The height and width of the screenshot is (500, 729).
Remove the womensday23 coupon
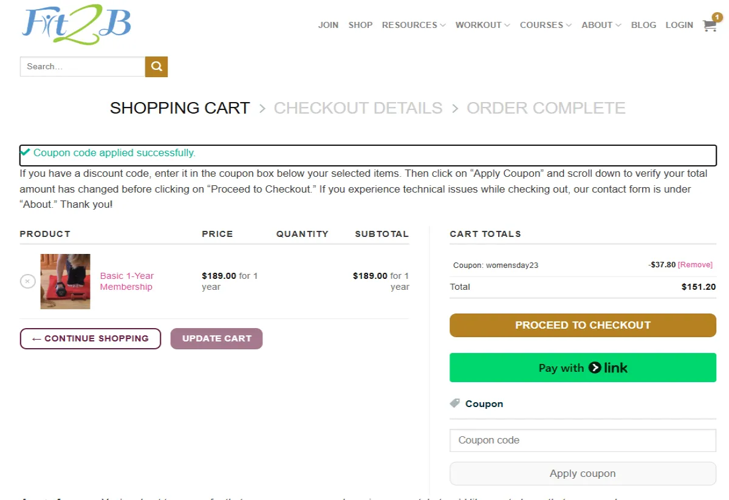pos(694,264)
